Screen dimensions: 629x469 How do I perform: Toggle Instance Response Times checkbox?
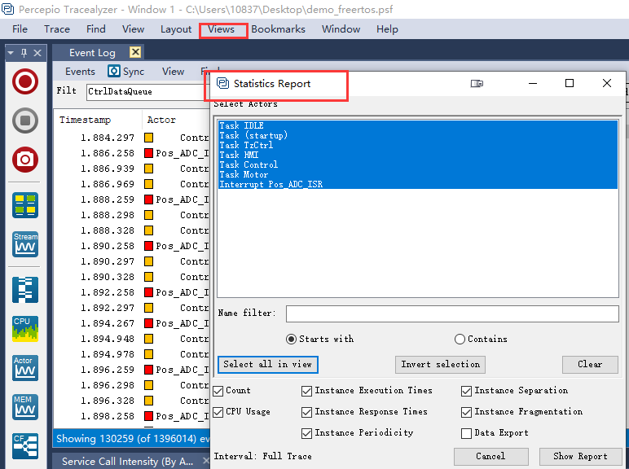point(306,412)
